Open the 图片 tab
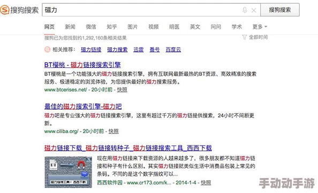Image resolution: width=318 pixels, height=193 pixels. (133, 27)
